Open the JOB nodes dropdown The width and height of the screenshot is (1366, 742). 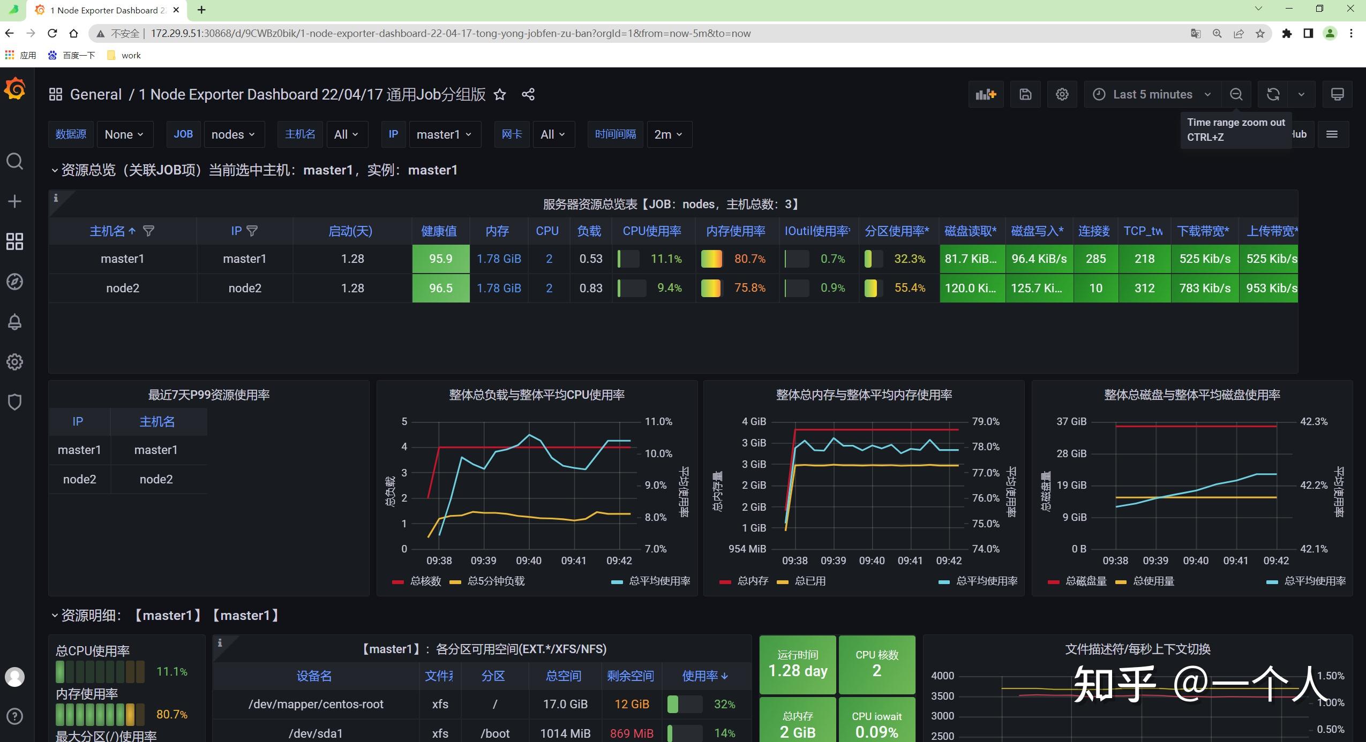[x=234, y=134]
